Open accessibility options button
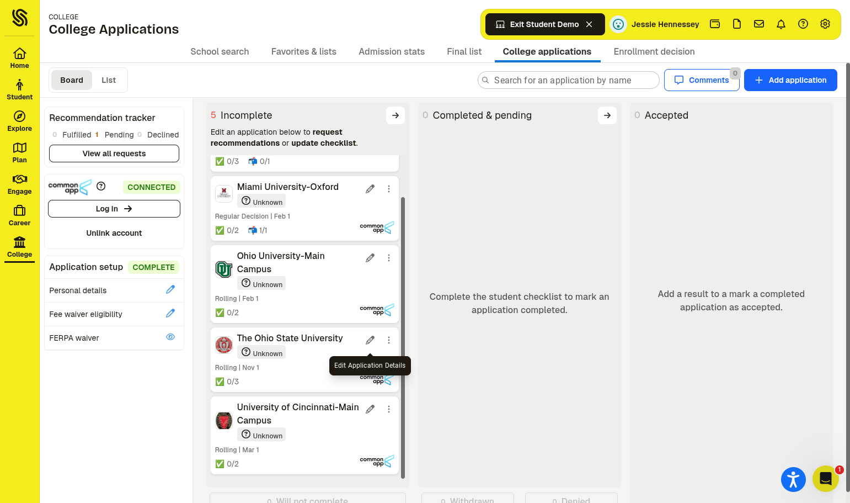Viewport: 850px width, 503px height. coord(793,479)
